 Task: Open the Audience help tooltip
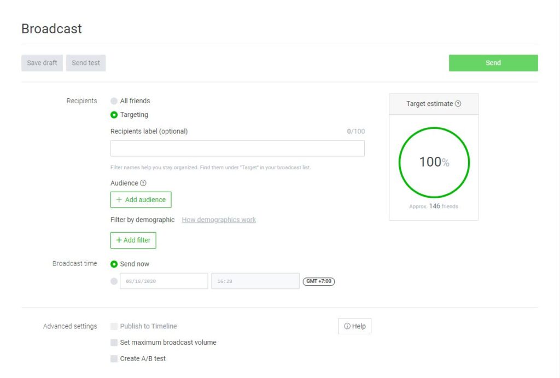point(143,183)
